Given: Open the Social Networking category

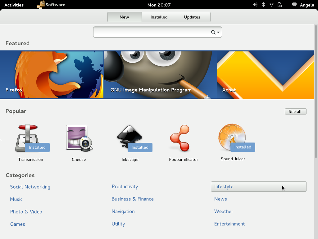Looking at the screenshot, I should point(30,187).
